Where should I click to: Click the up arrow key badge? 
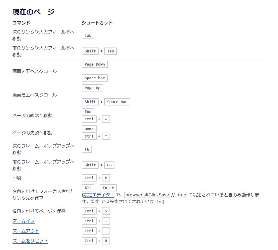106,136
